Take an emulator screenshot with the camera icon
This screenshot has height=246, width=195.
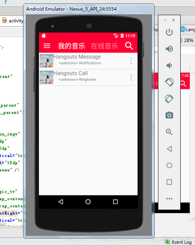tap(169, 115)
